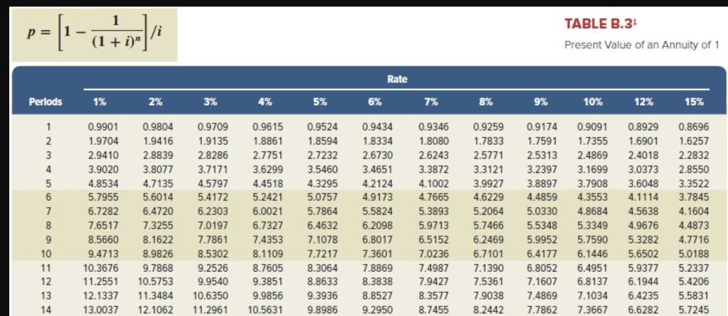The width and height of the screenshot is (728, 316).
Task: Select the 8% rate column header
Action: click(486, 102)
